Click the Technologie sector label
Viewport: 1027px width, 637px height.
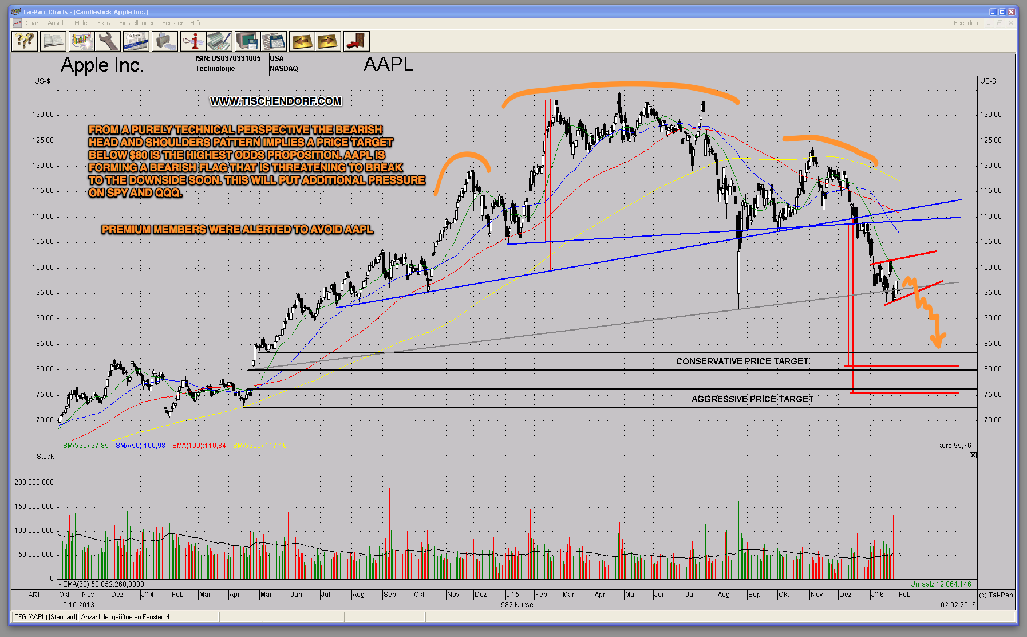pyautogui.click(x=215, y=69)
